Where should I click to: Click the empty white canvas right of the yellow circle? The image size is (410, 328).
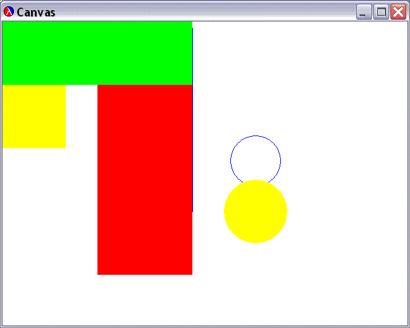pos(348,211)
